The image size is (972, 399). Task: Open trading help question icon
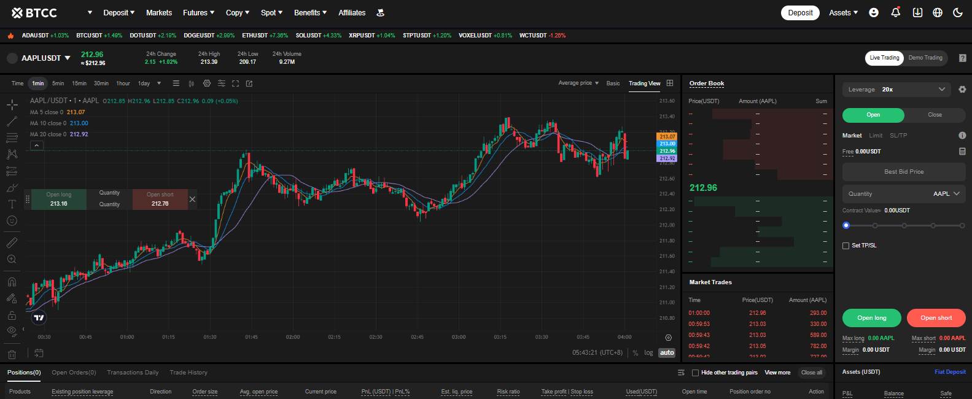pos(962,58)
